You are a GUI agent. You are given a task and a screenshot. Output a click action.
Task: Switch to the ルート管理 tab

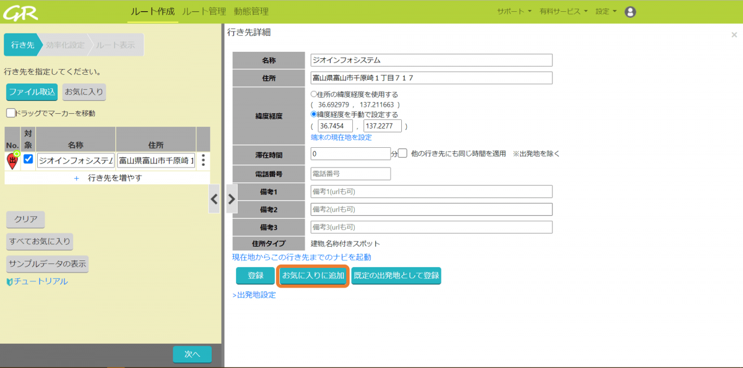click(x=204, y=11)
